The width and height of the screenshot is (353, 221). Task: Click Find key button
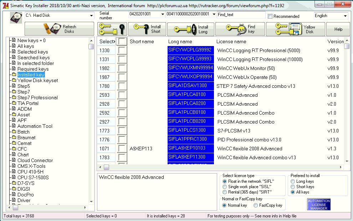coord(240,29)
